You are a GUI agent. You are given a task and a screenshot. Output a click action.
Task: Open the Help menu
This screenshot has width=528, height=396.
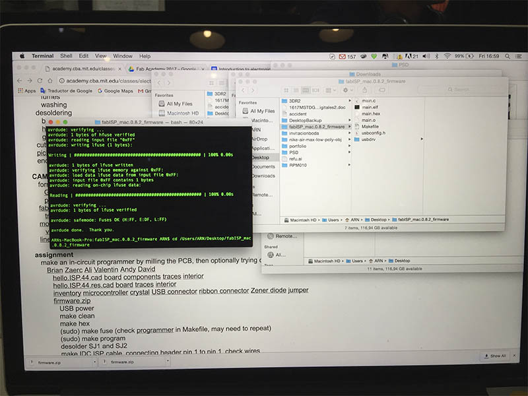(x=145, y=56)
